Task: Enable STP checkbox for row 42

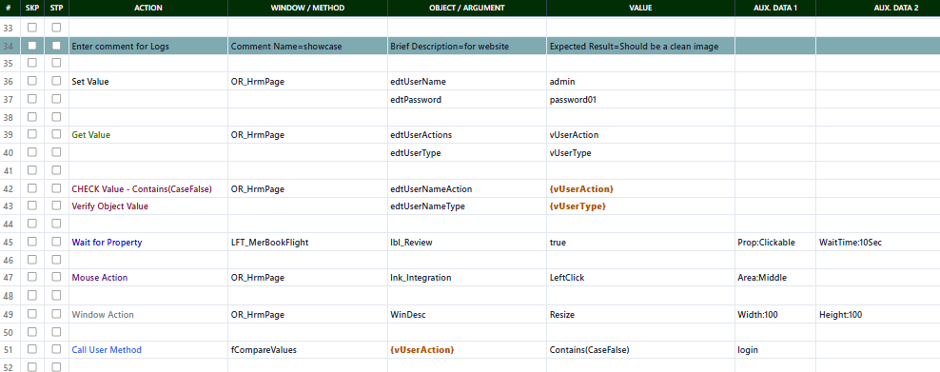Action: click(x=56, y=188)
